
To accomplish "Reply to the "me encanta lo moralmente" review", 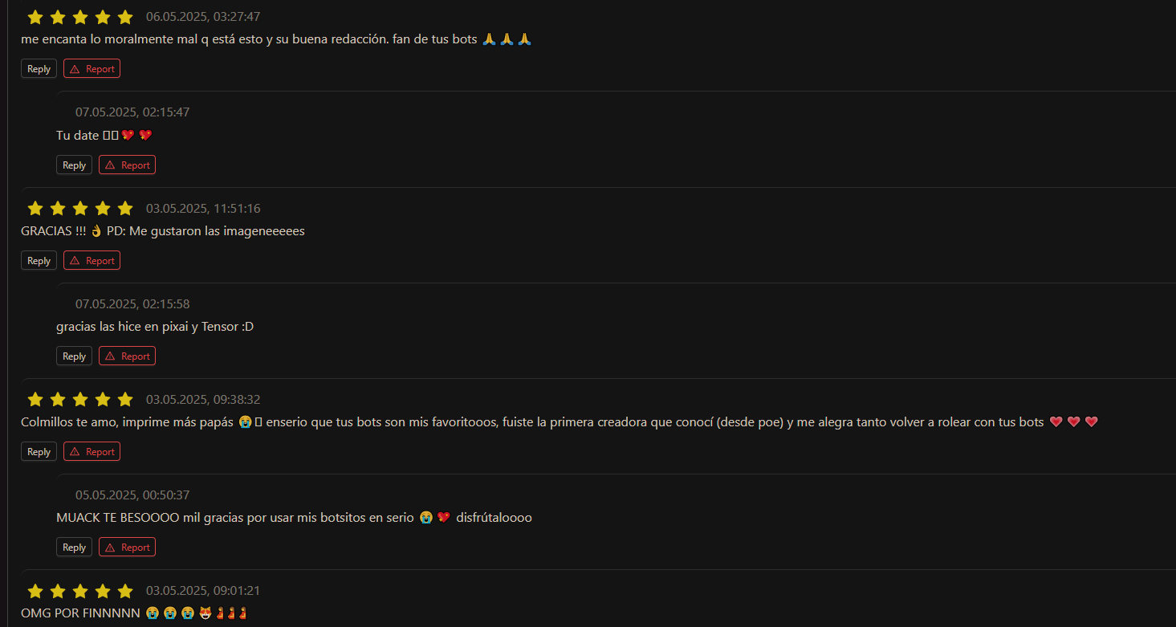I will [x=39, y=69].
